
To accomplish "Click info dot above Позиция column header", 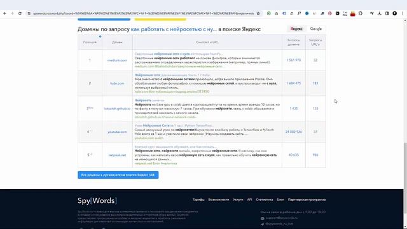I will tap(100, 37).
